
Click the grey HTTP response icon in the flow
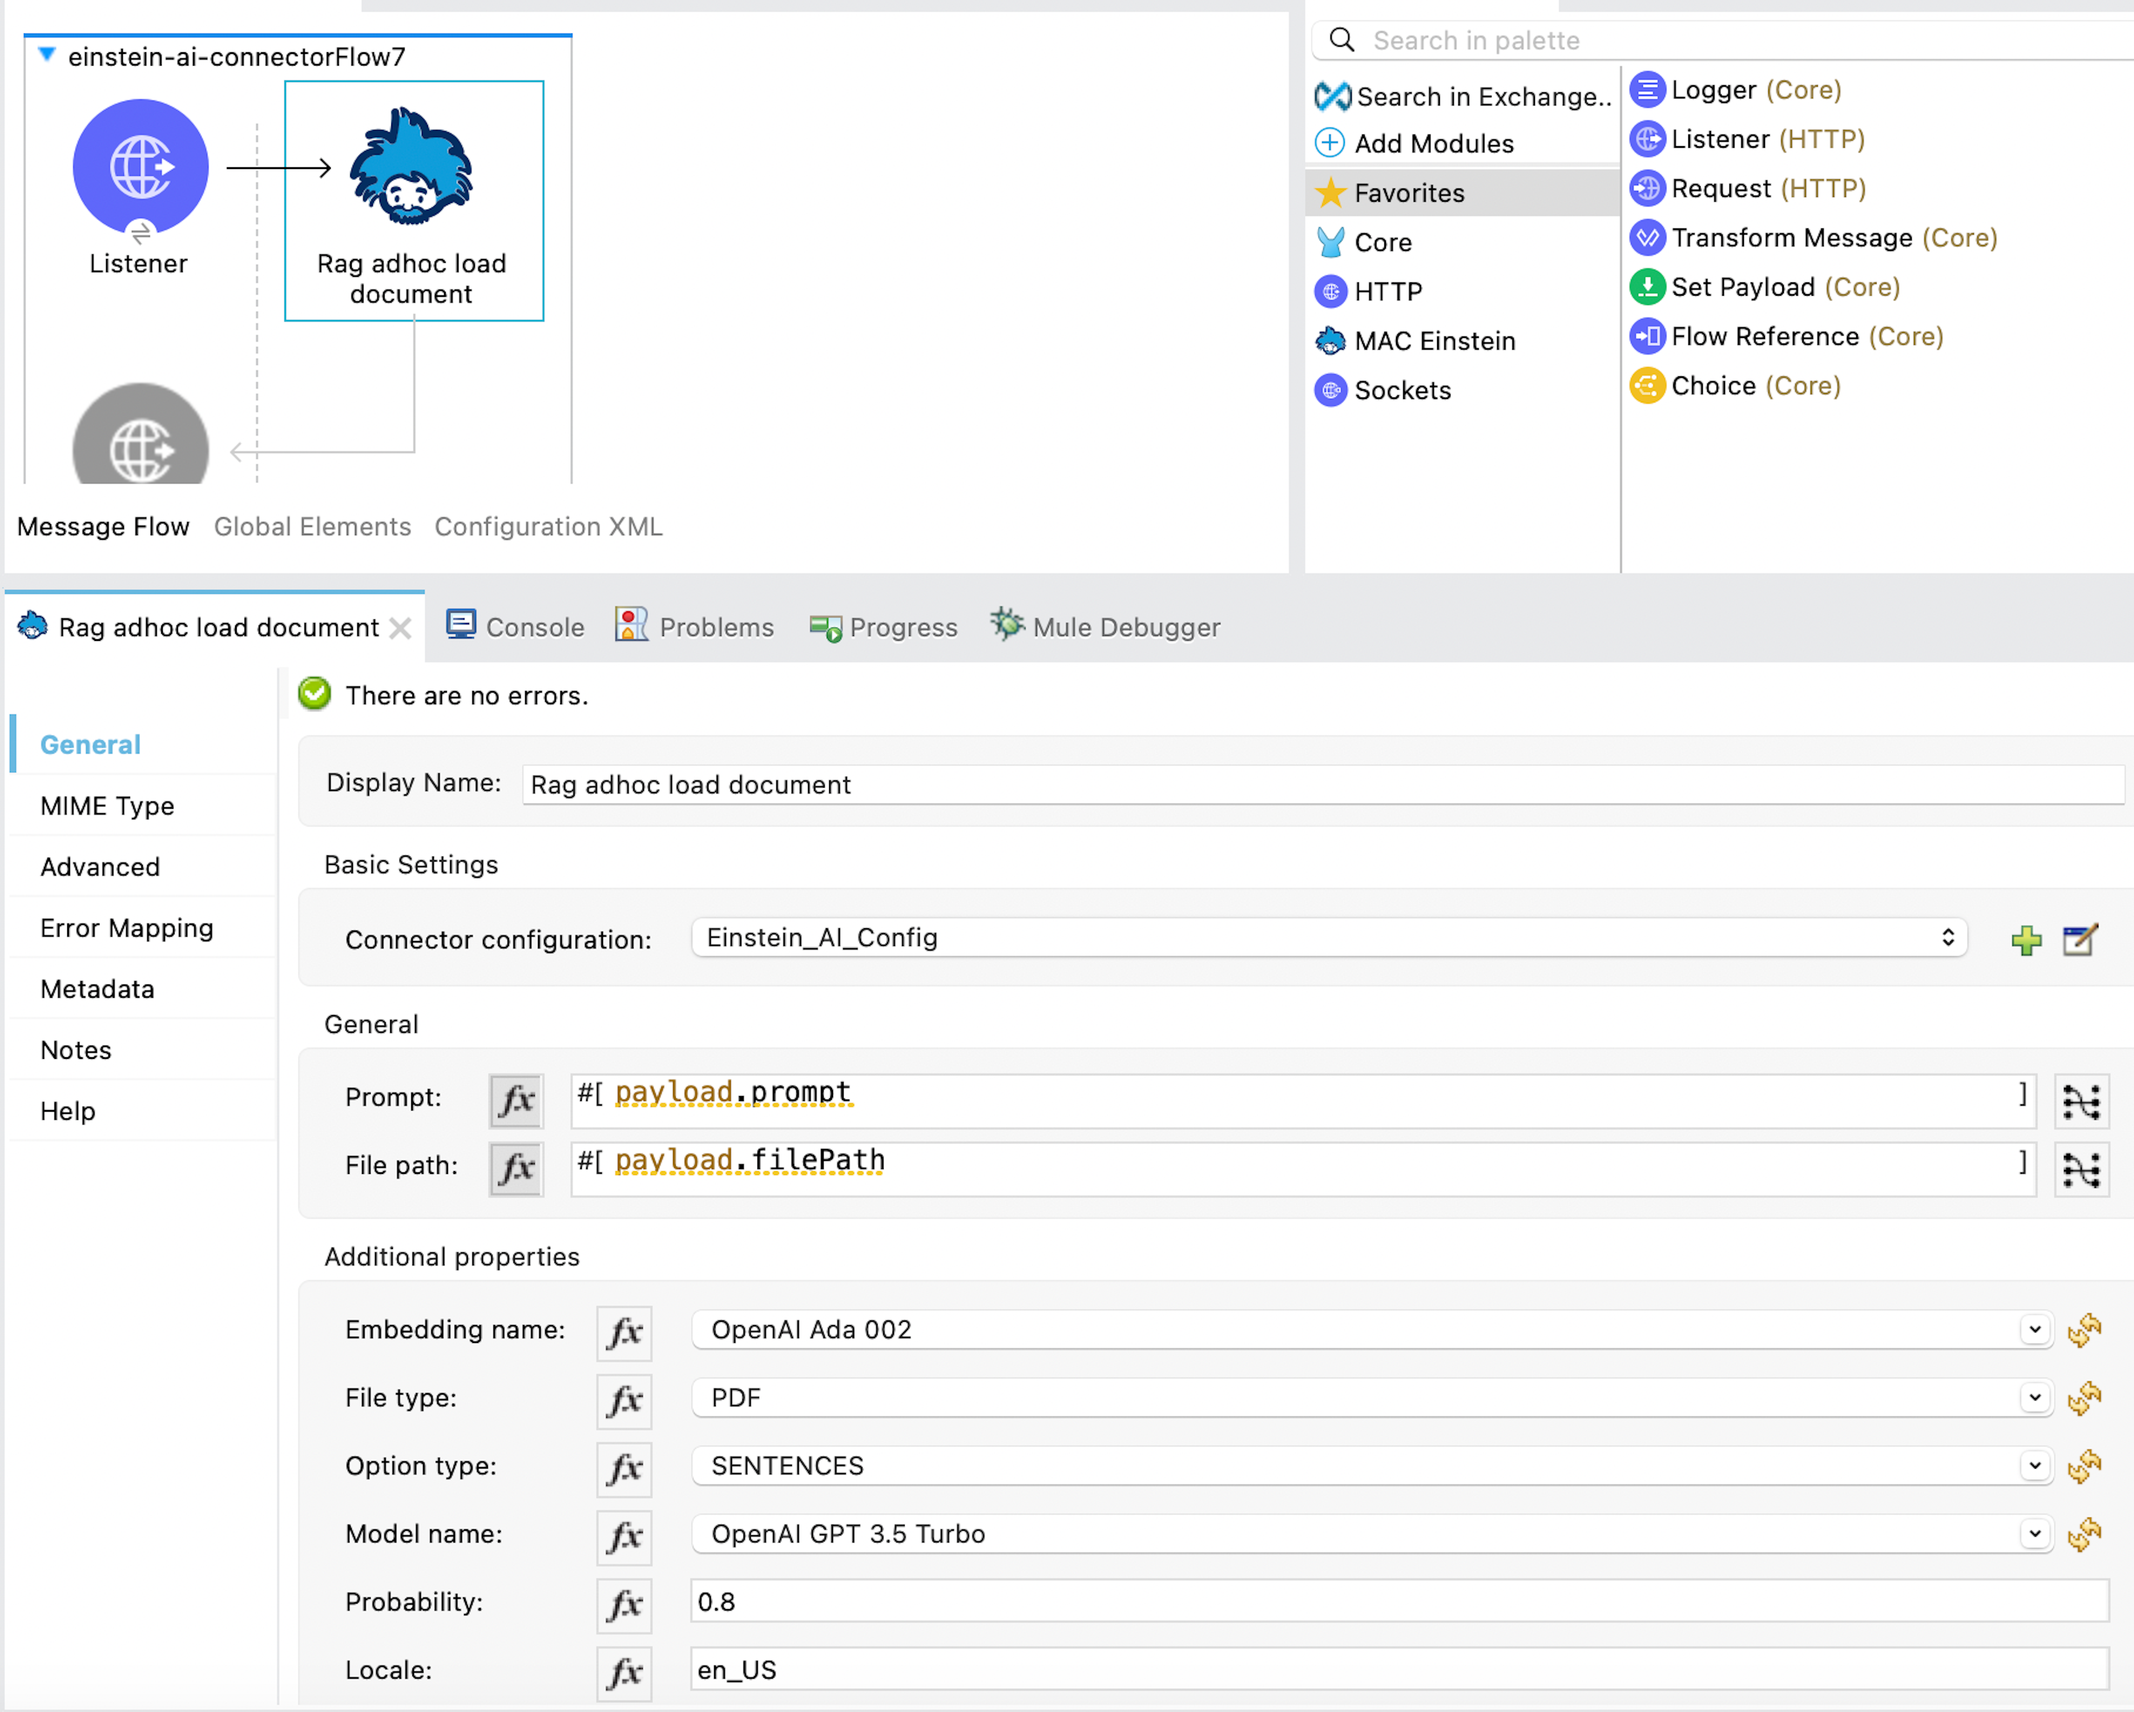click(141, 434)
